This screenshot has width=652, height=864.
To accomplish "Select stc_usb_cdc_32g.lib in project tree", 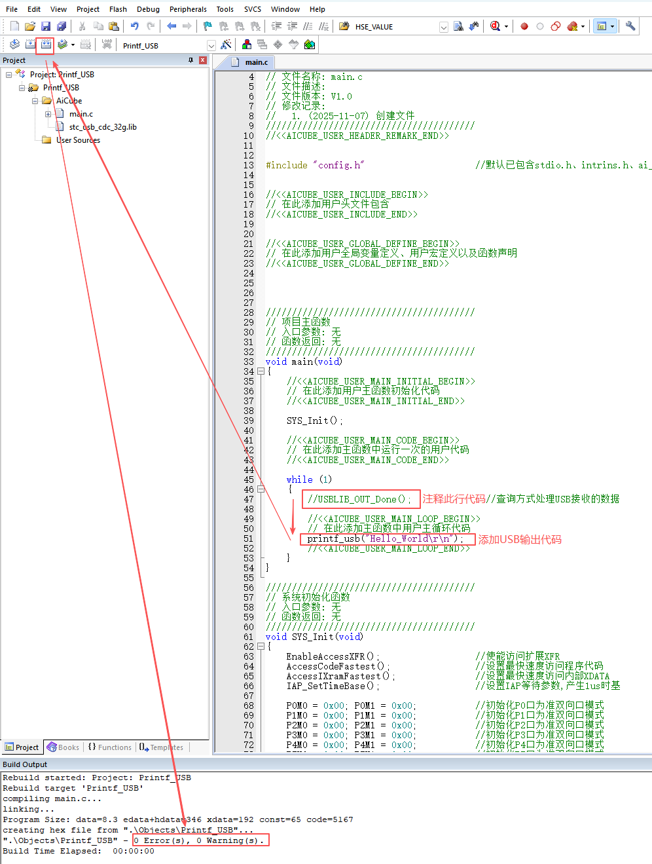I will 102,127.
